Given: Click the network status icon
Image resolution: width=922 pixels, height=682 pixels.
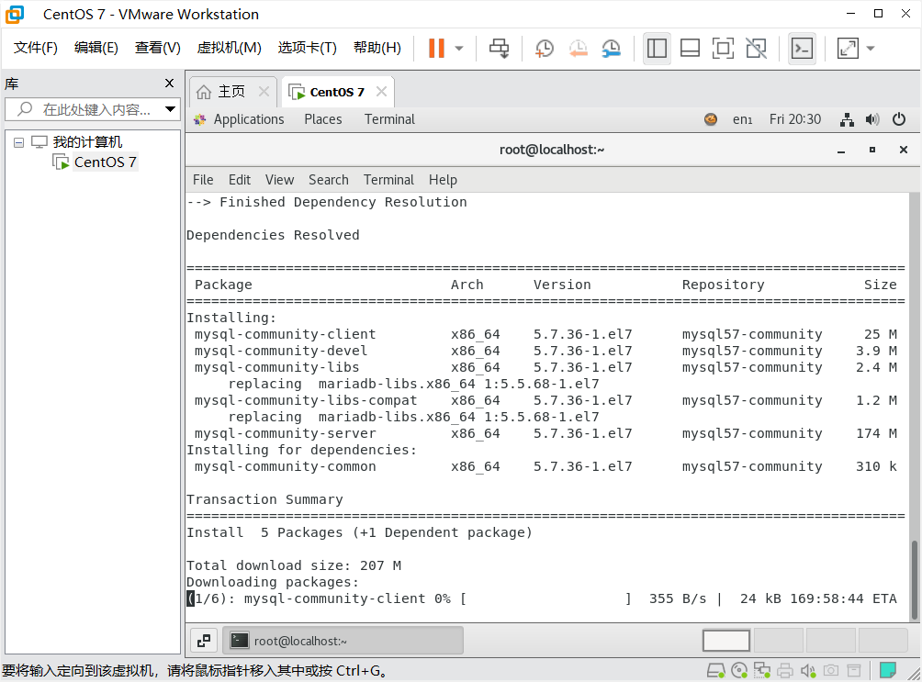Looking at the screenshot, I should coord(847,120).
